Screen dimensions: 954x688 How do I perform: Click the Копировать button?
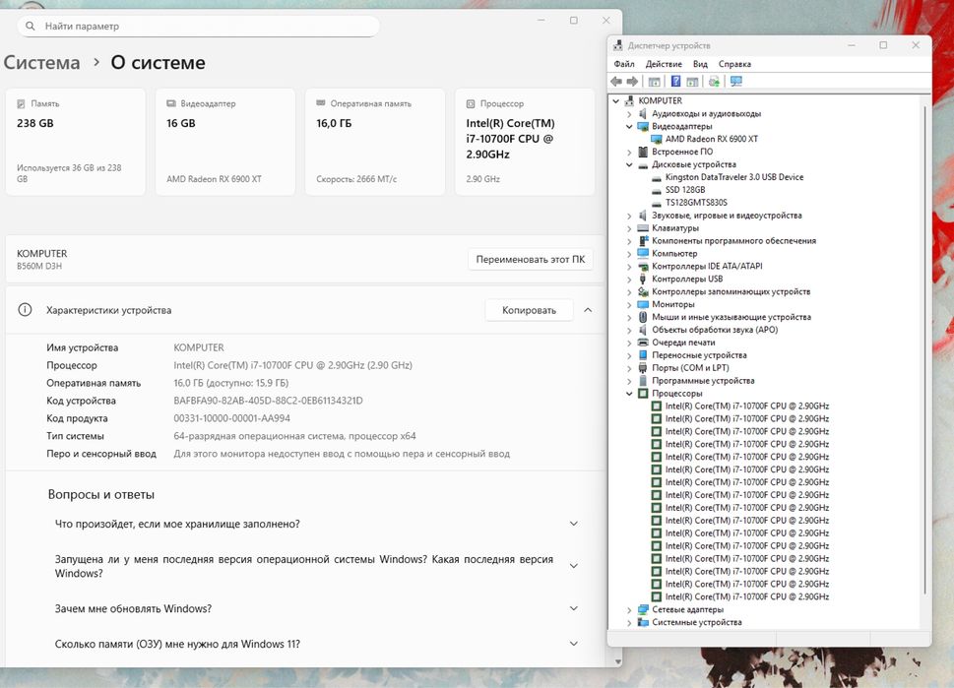coord(530,310)
